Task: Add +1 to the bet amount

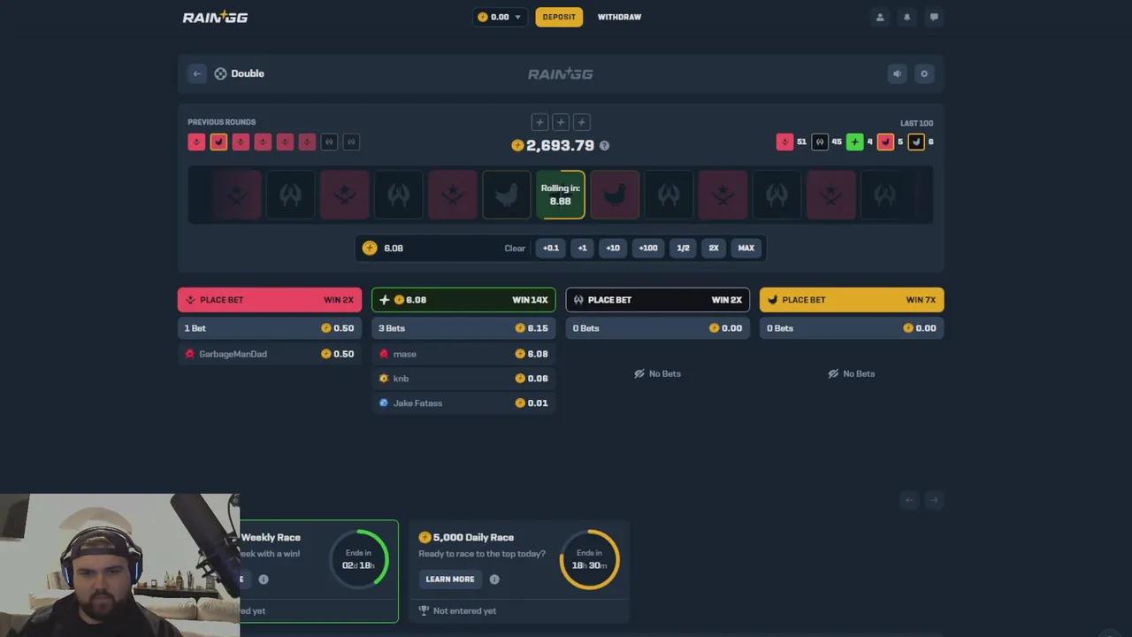Action: [x=582, y=248]
